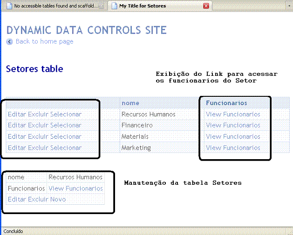Click Excluir in the Materiais row
The height and width of the screenshot is (235, 293).
pos(38,136)
